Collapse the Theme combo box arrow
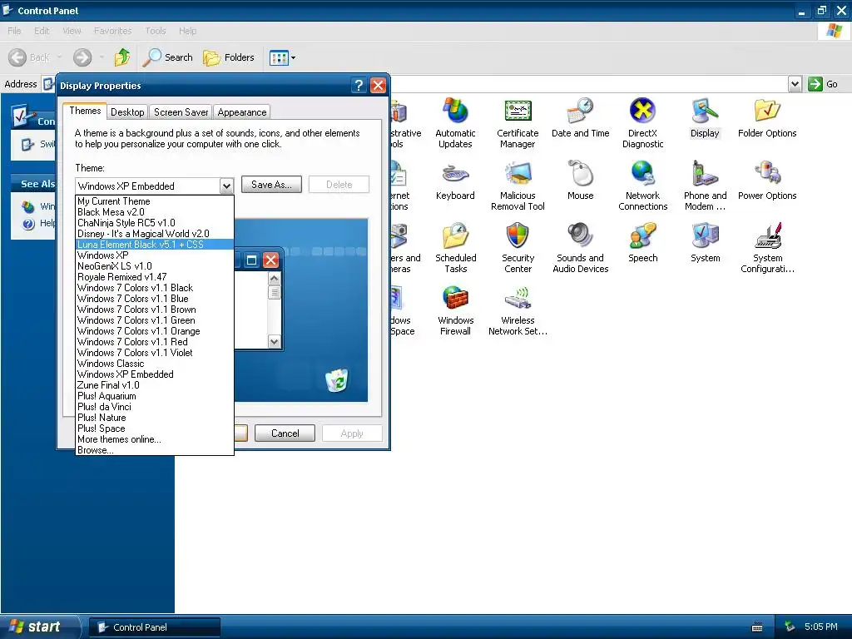Screen dimensions: 852x639 click(x=226, y=186)
